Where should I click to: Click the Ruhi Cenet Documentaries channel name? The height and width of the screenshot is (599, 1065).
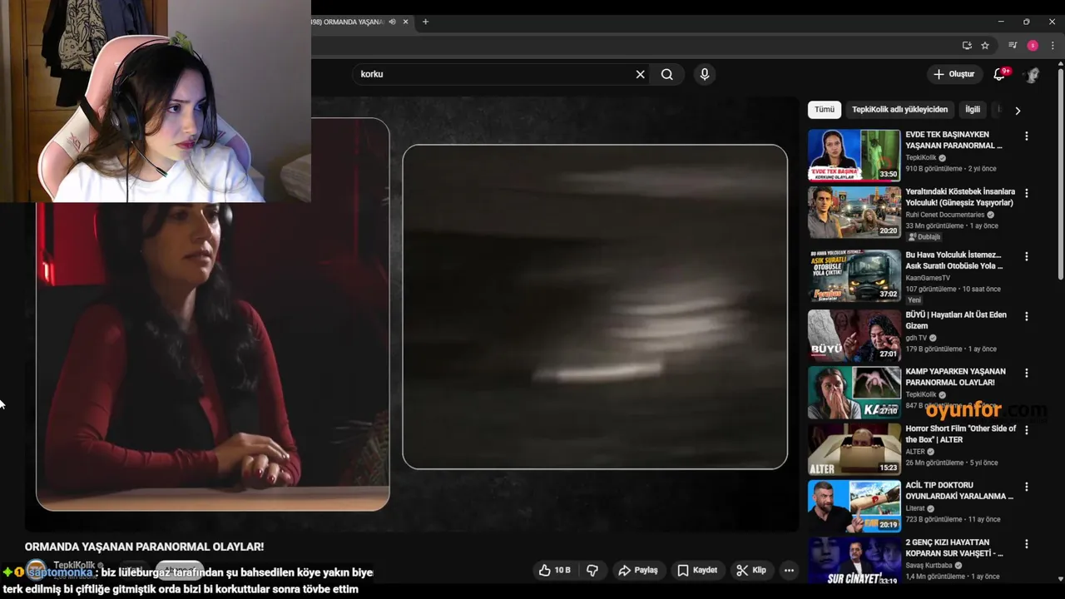(x=945, y=215)
